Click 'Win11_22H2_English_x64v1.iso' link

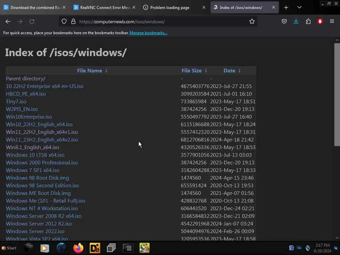pos(42,132)
